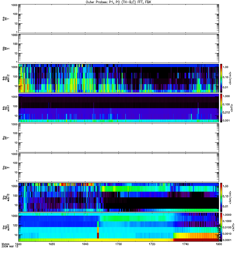Click the thc fbk scm1 color bar
Image resolution: width=237 pixels, height=253 pixels.
pos(221,227)
